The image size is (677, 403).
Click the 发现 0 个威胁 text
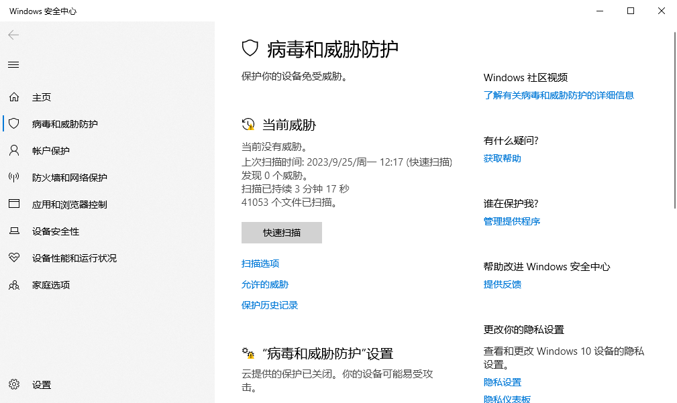(275, 176)
